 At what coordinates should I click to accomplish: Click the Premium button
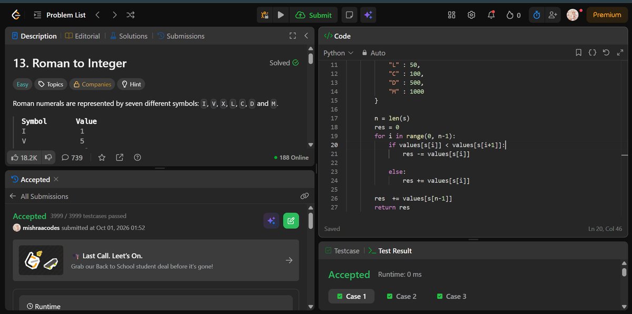(607, 15)
